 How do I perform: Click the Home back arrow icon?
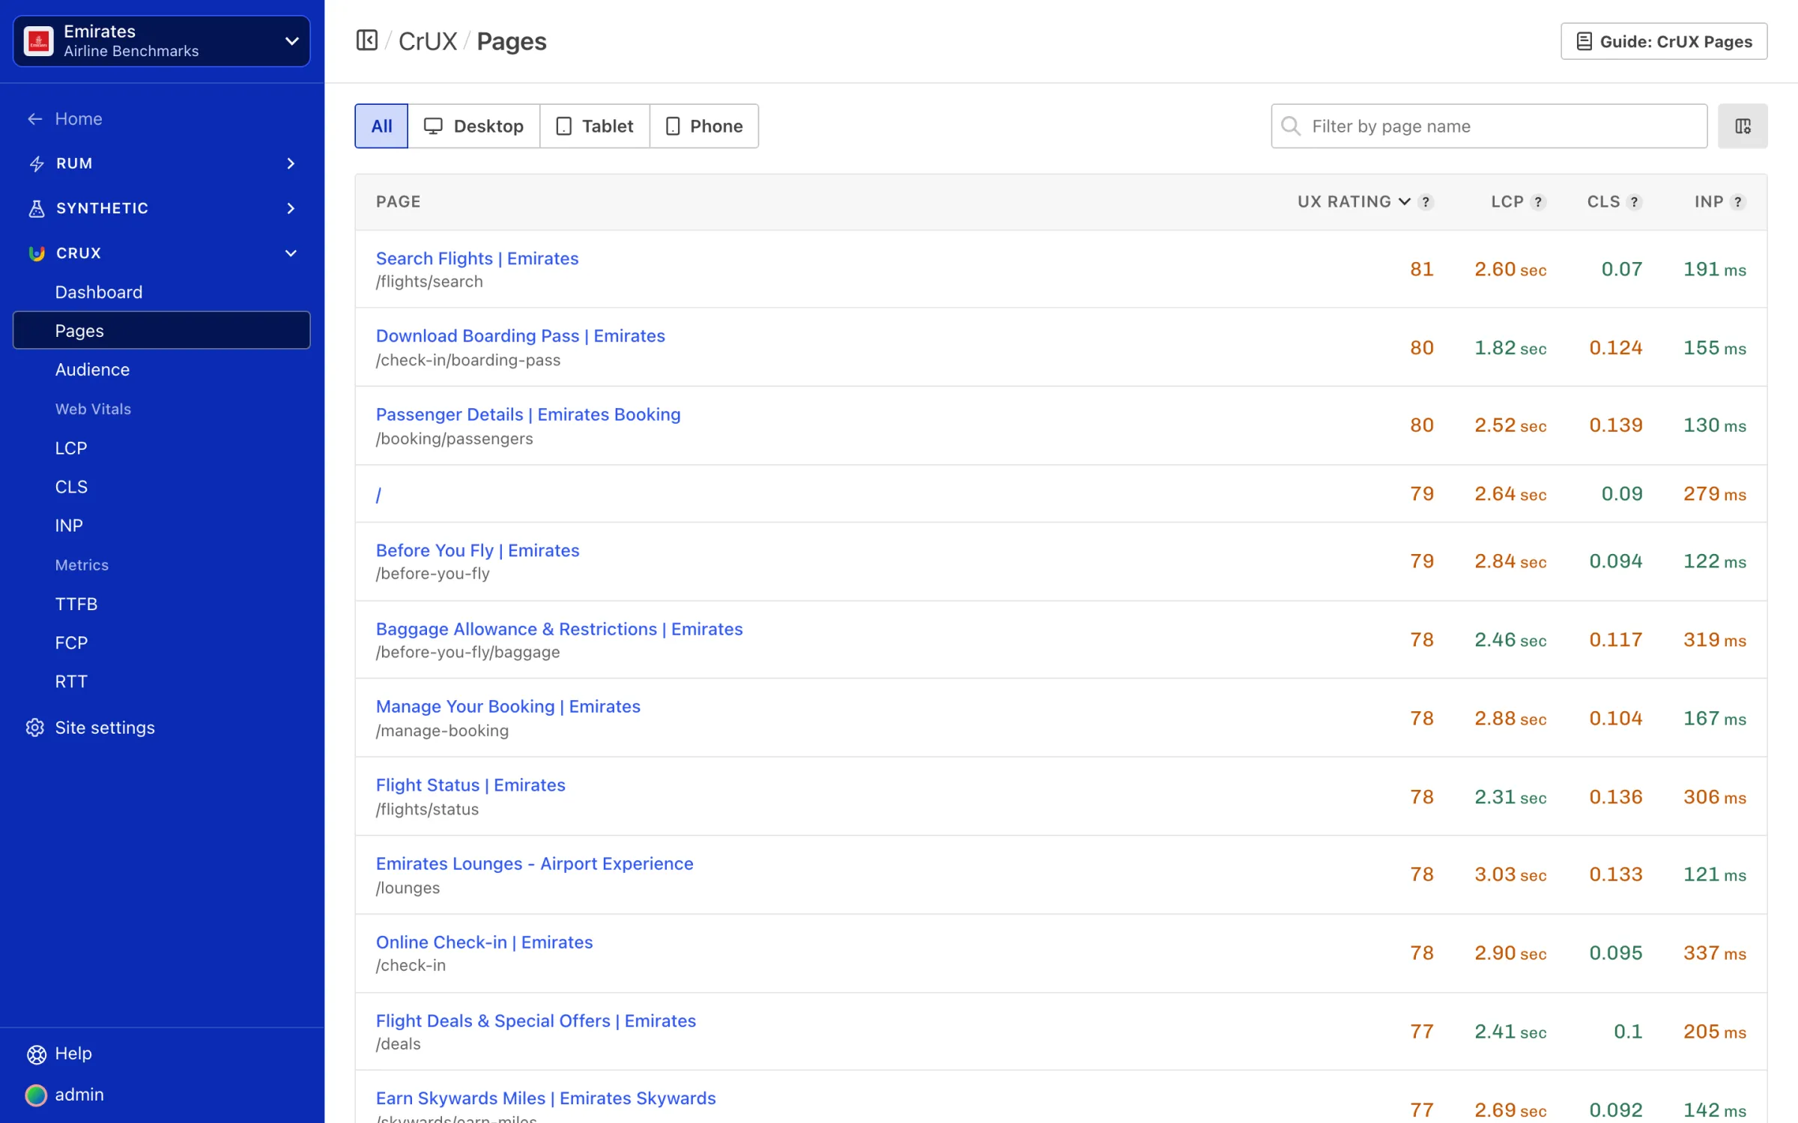[35, 119]
